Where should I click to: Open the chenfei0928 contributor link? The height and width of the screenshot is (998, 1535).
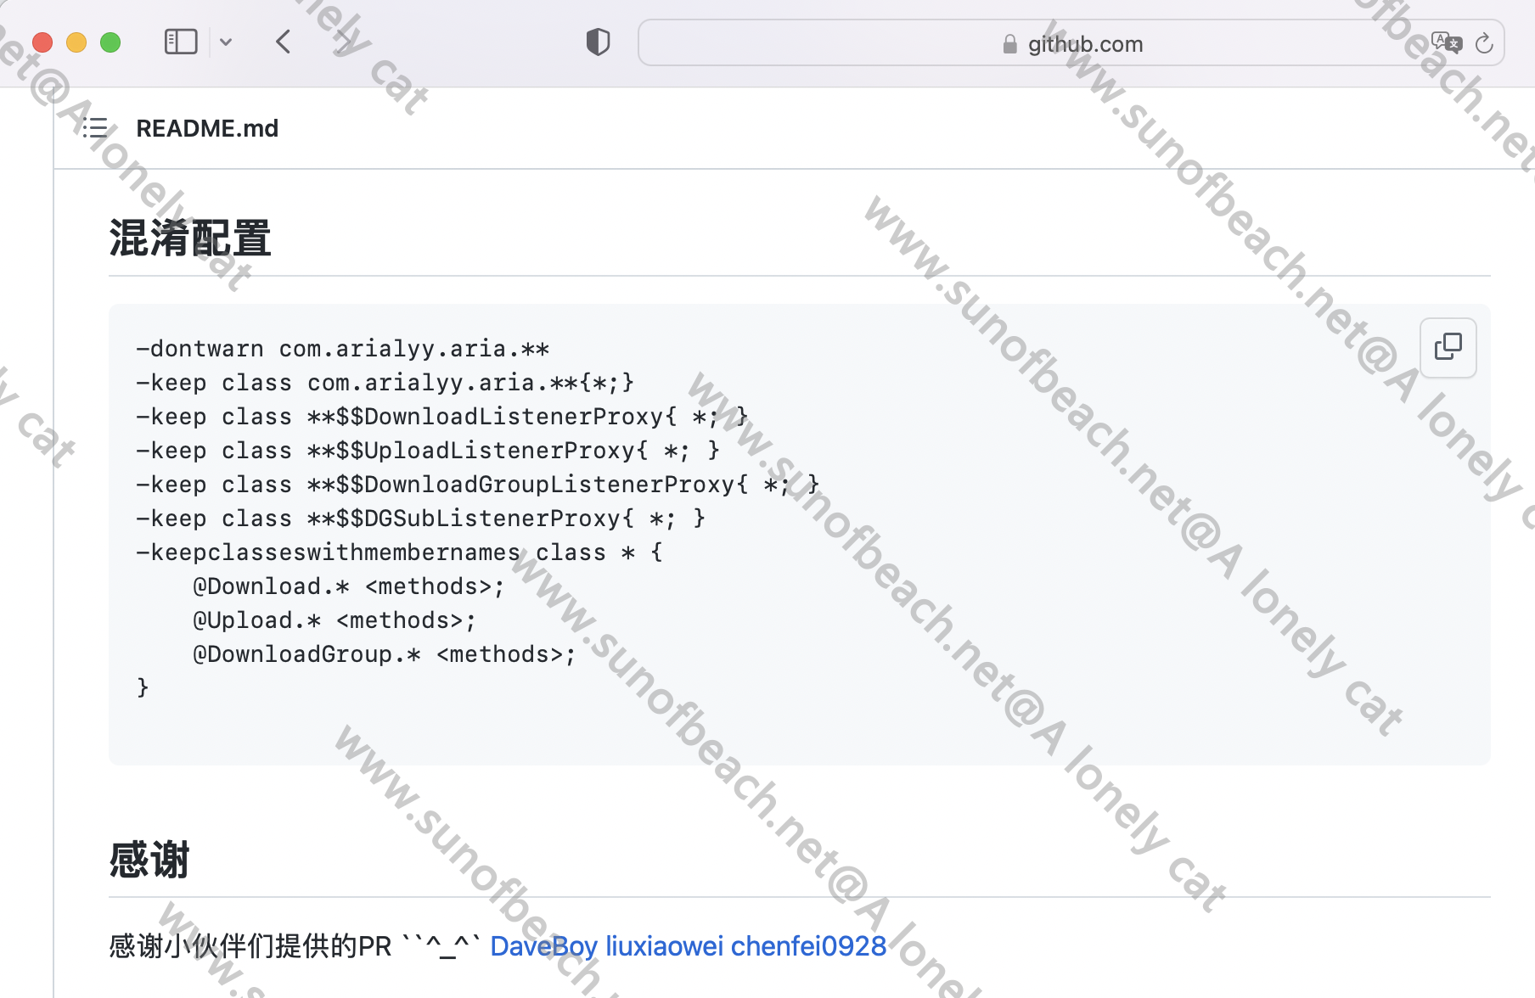pos(808,945)
